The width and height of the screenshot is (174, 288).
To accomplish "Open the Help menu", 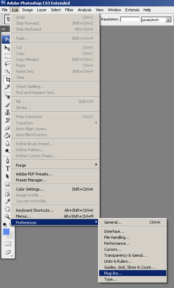I will (147, 10).
